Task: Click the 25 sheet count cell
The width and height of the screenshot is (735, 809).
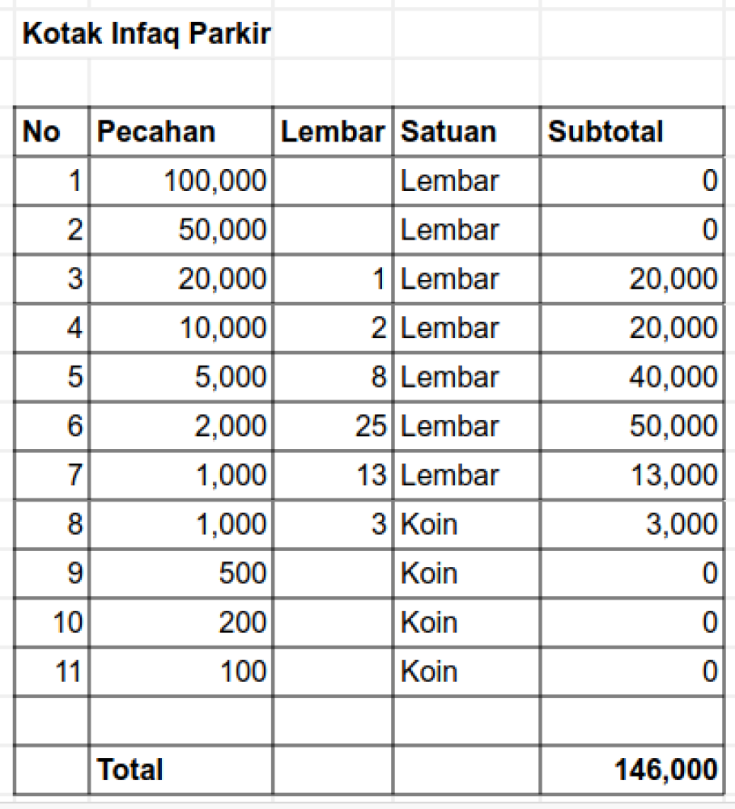Action: (333, 426)
